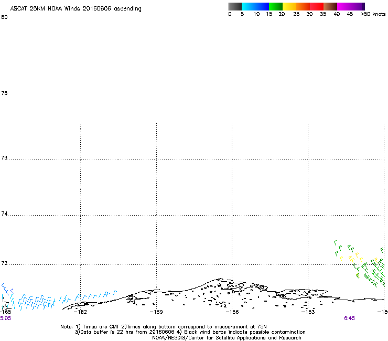Click the legend label "35" under the color bar

click(x=323, y=14)
